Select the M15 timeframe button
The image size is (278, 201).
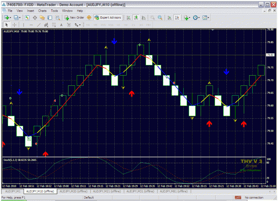pyautogui.click(x=103, y=25)
